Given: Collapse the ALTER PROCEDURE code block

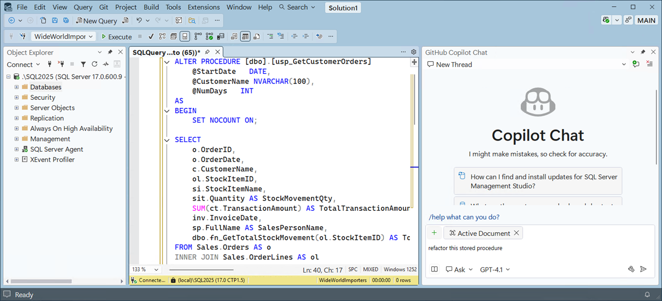Looking at the screenshot, I should [167, 62].
